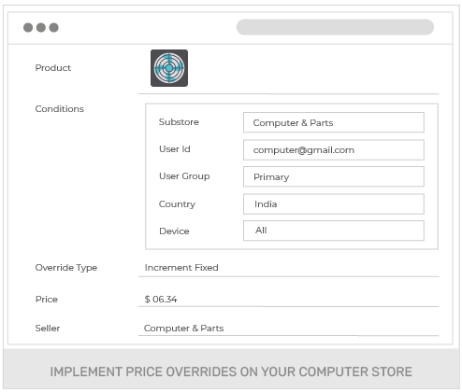462x392 pixels.
Task: Click the product fan thumbnail image
Action: click(x=169, y=68)
